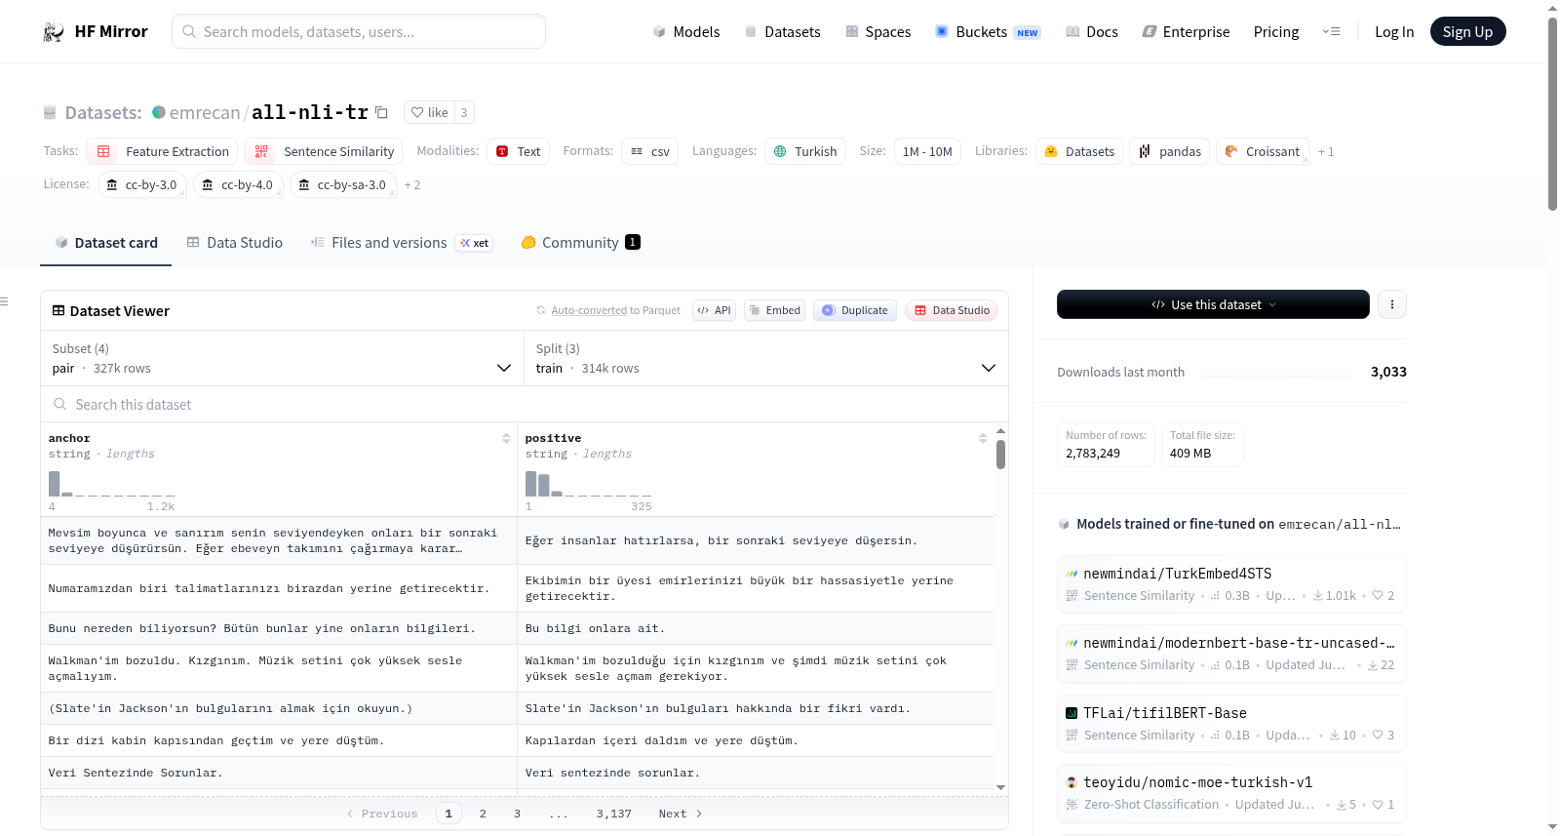Click the anchor column lengths histogram
The width and height of the screenshot is (1560, 836).
point(111,484)
